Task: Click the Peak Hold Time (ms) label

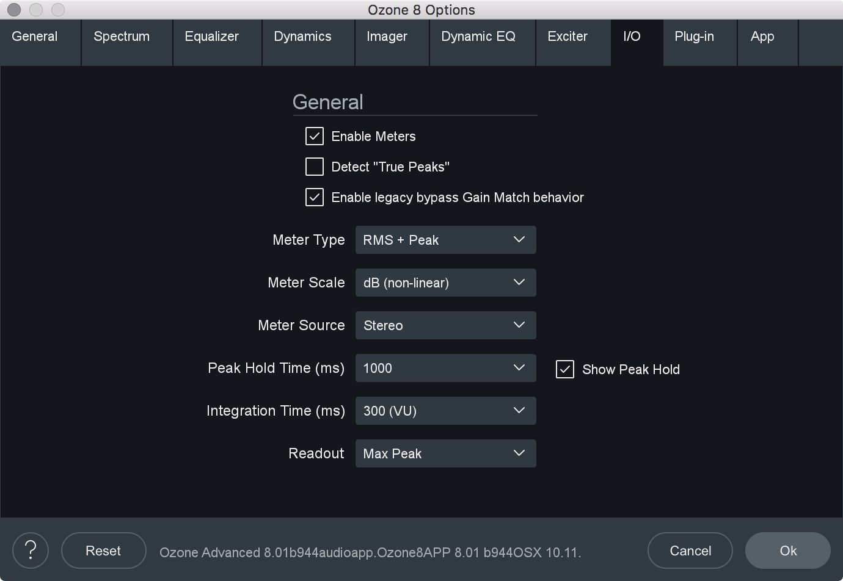Action: [276, 368]
